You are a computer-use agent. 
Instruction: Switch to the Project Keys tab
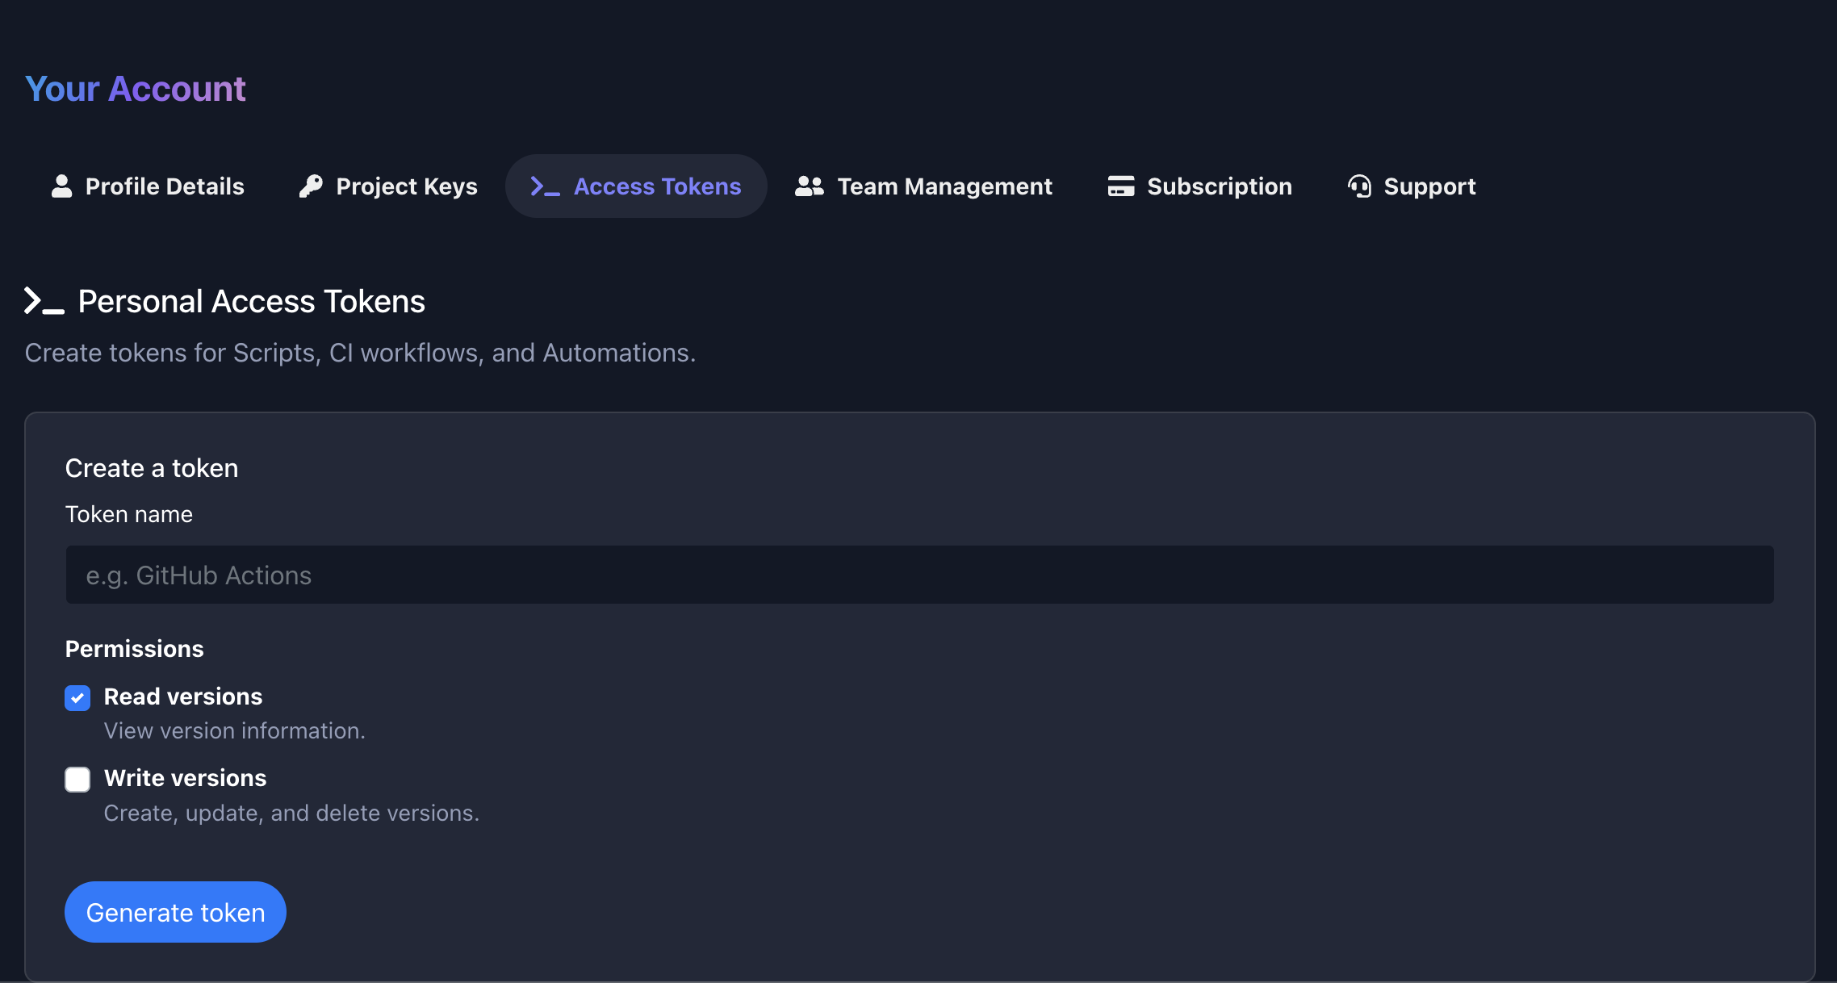[388, 186]
